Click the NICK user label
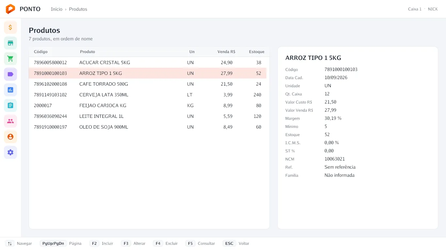Viewport: 446px width, 250px height. tap(433, 9)
